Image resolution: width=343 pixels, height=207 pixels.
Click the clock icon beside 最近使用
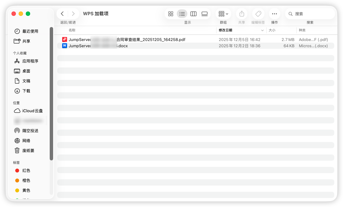point(17,31)
